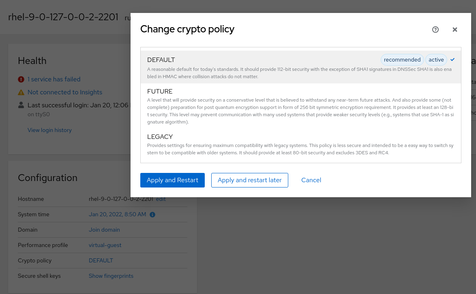The width and height of the screenshot is (476, 294).
Task: Select the LEGACY crypto policy option
Action: coord(301,145)
